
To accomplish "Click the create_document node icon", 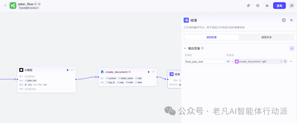I will click(x=102, y=72).
